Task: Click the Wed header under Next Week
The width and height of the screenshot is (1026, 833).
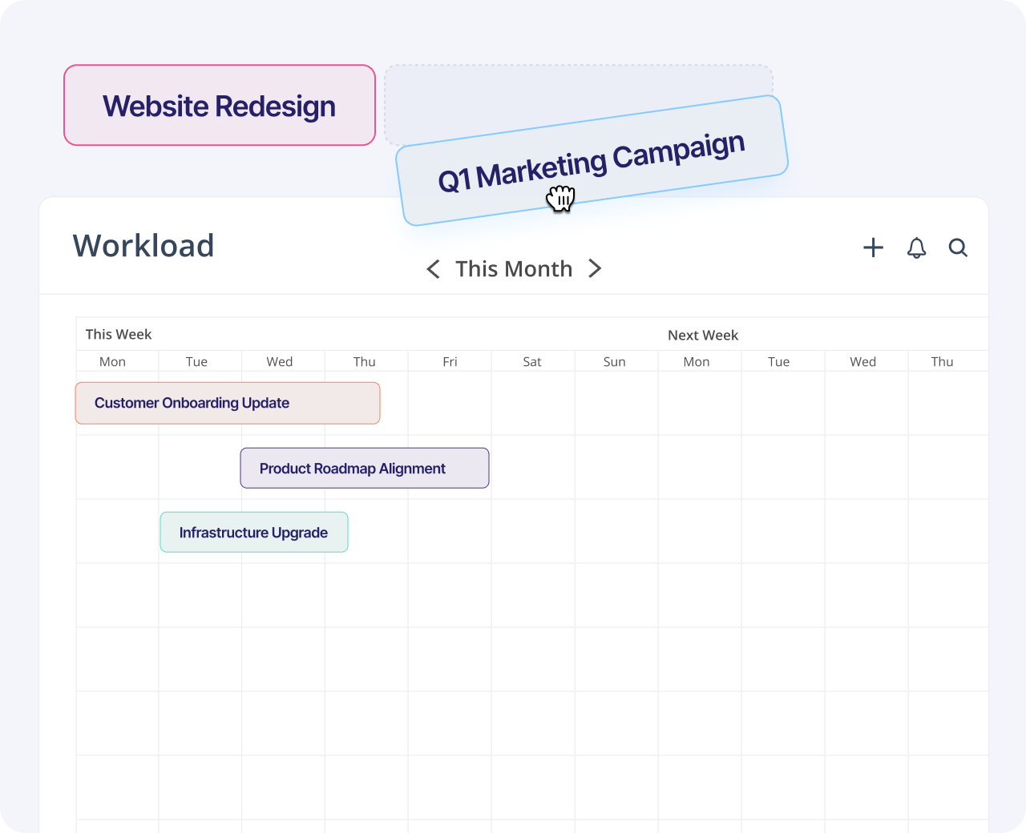Action: 863,361
